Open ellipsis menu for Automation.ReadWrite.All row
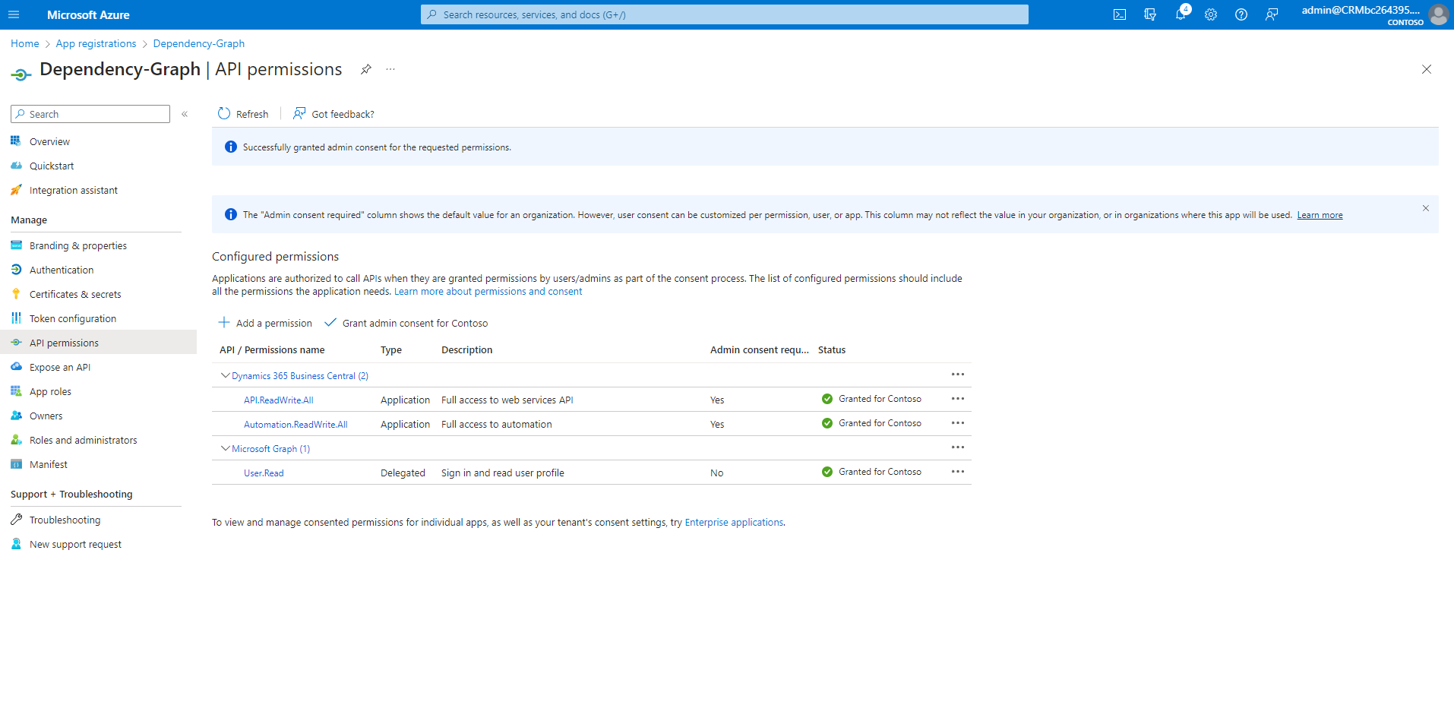This screenshot has height=705, width=1454. click(x=958, y=423)
